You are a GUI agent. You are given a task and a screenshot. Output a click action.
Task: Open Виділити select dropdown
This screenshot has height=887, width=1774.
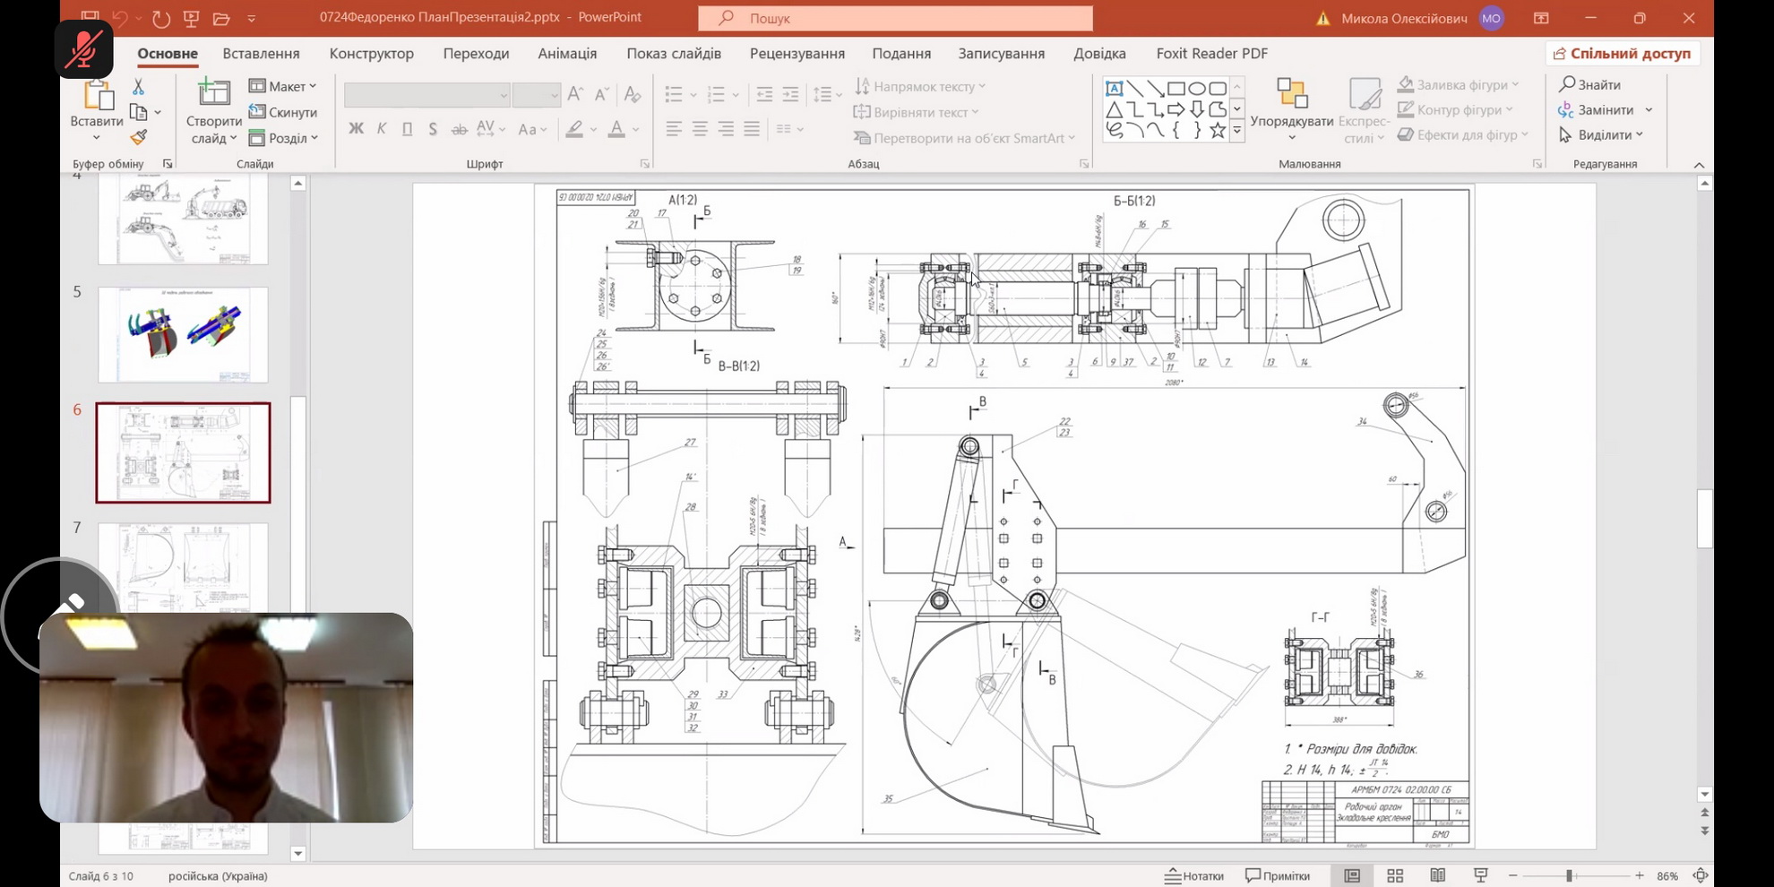(x=1601, y=134)
